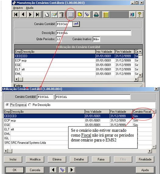Screen dimensions: 160x174
Task: Select the ECP row in top grid
Action: [x=76, y=60]
